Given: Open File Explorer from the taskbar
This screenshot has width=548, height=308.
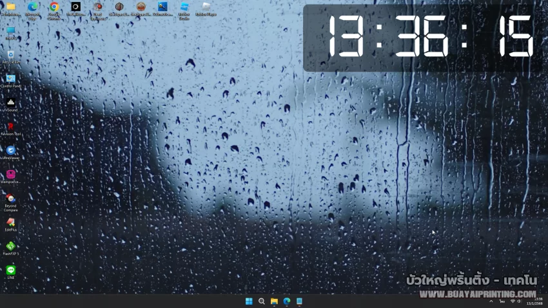Looking at the screenshot, I should 274,301.
